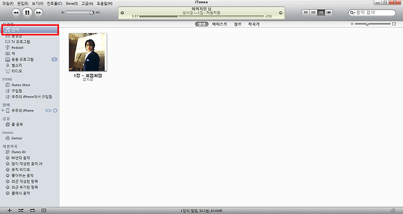This screenshot has width=403, height=214.
Task: Show or hide the artwork viewer
Action: tap(44, 211)
